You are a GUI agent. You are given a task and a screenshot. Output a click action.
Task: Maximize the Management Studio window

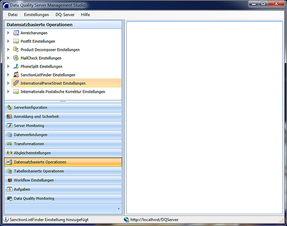pyautogui.click(x=263, y=4)
